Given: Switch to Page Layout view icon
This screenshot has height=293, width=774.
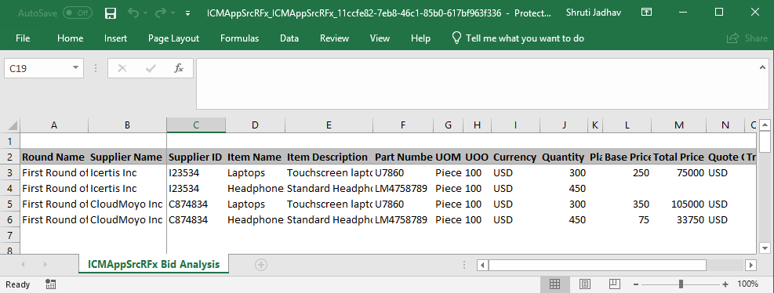Looking at the screenshot, I should [584, 284].
